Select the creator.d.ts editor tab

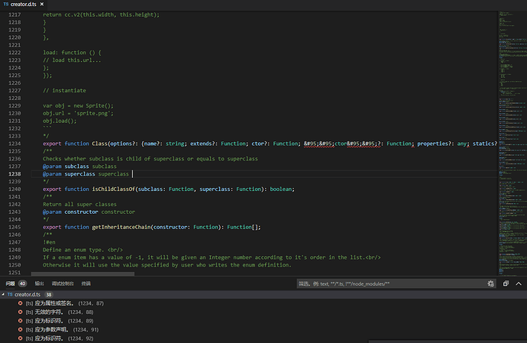tap(23, 4)
